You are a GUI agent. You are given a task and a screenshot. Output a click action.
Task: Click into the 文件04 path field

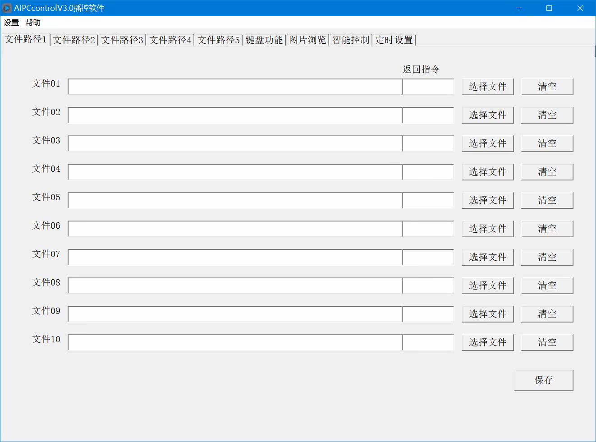235,172
